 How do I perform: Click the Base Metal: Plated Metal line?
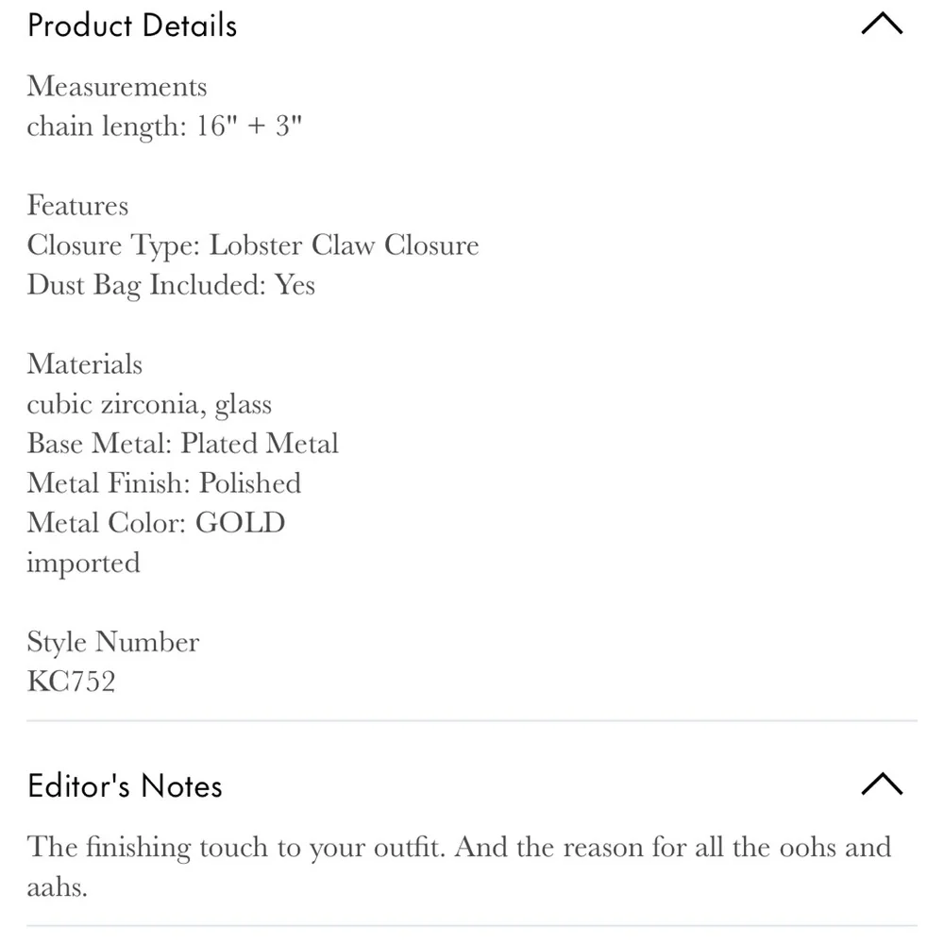click(x=182, y=444)
